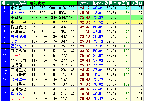Sort by the 勝率 column header
The image size is (144, 101).
coord(84,3)
